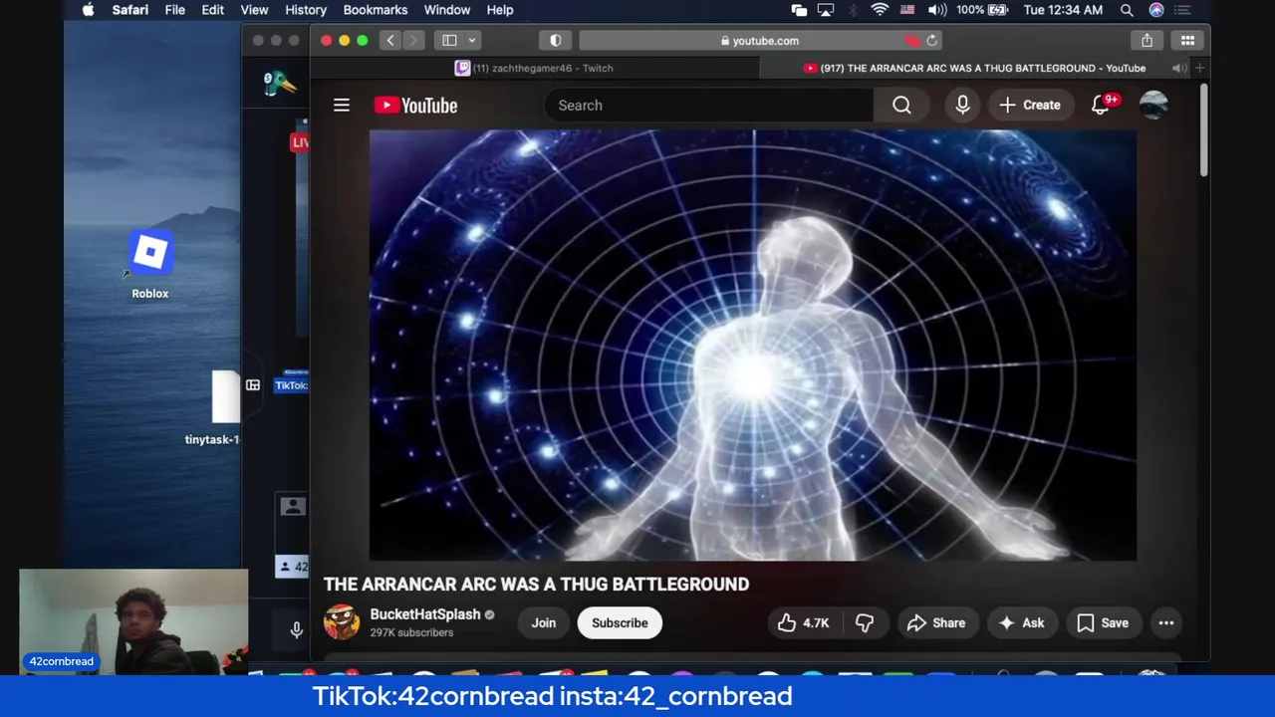Click the Ask button
1275x717 pixels.
click(1022, 622)
